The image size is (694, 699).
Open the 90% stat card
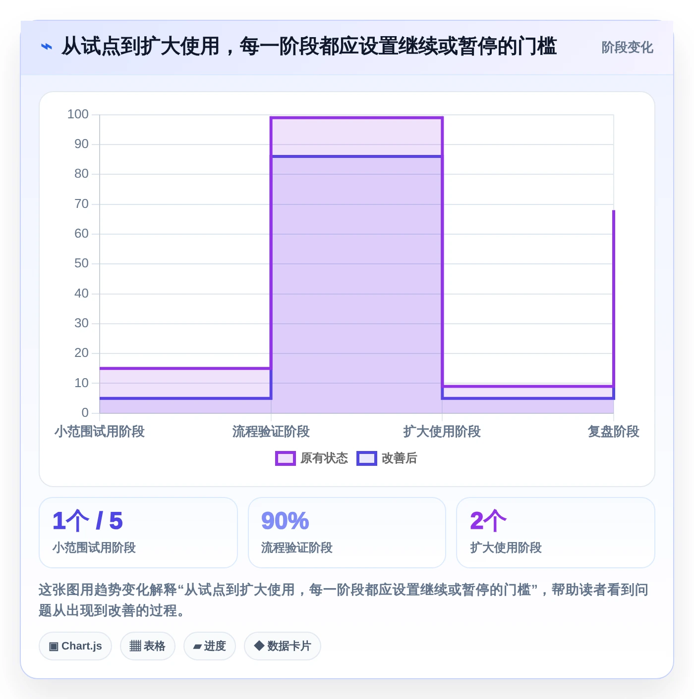point(347,533)
